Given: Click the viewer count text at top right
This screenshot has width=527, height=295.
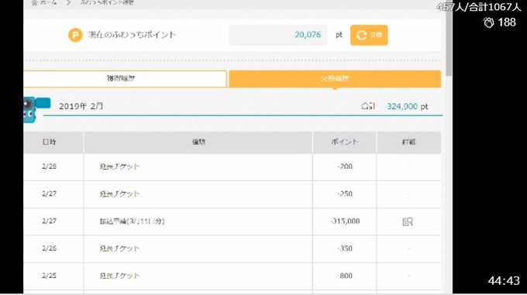Looking at the screenshot, I should point(479,7).
